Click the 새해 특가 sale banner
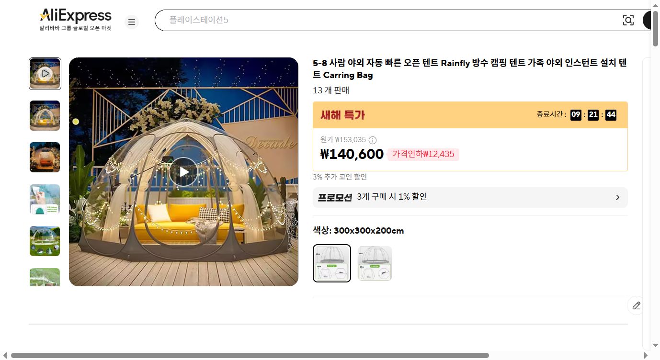Image resolution: width=660 pixels, height=360 pixels. tap(342, 115)
